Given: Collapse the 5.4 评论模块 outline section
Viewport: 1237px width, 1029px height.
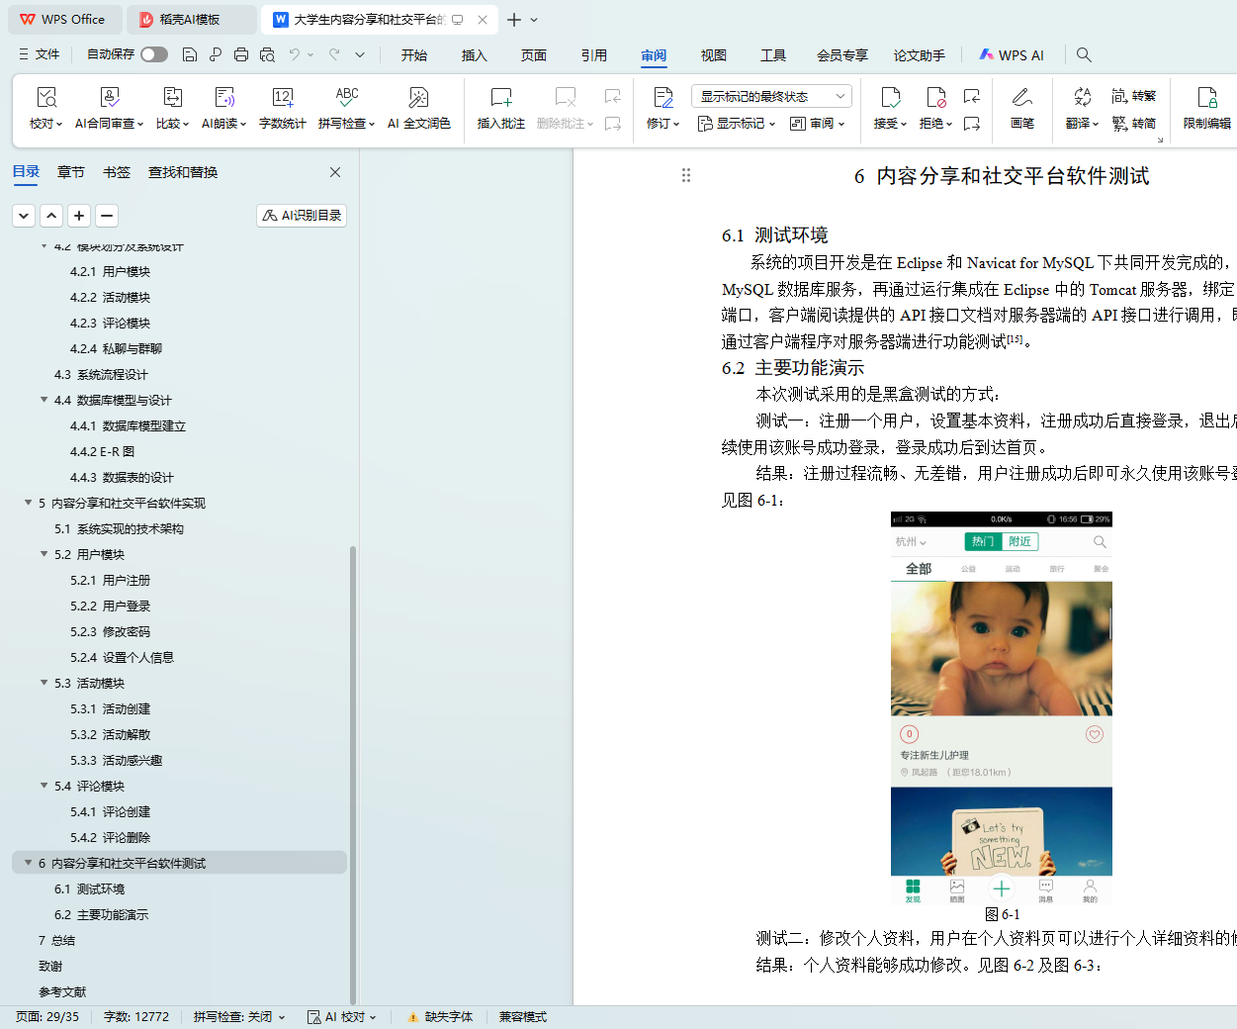Looking at the screenshot, I should tap(44, 786).
